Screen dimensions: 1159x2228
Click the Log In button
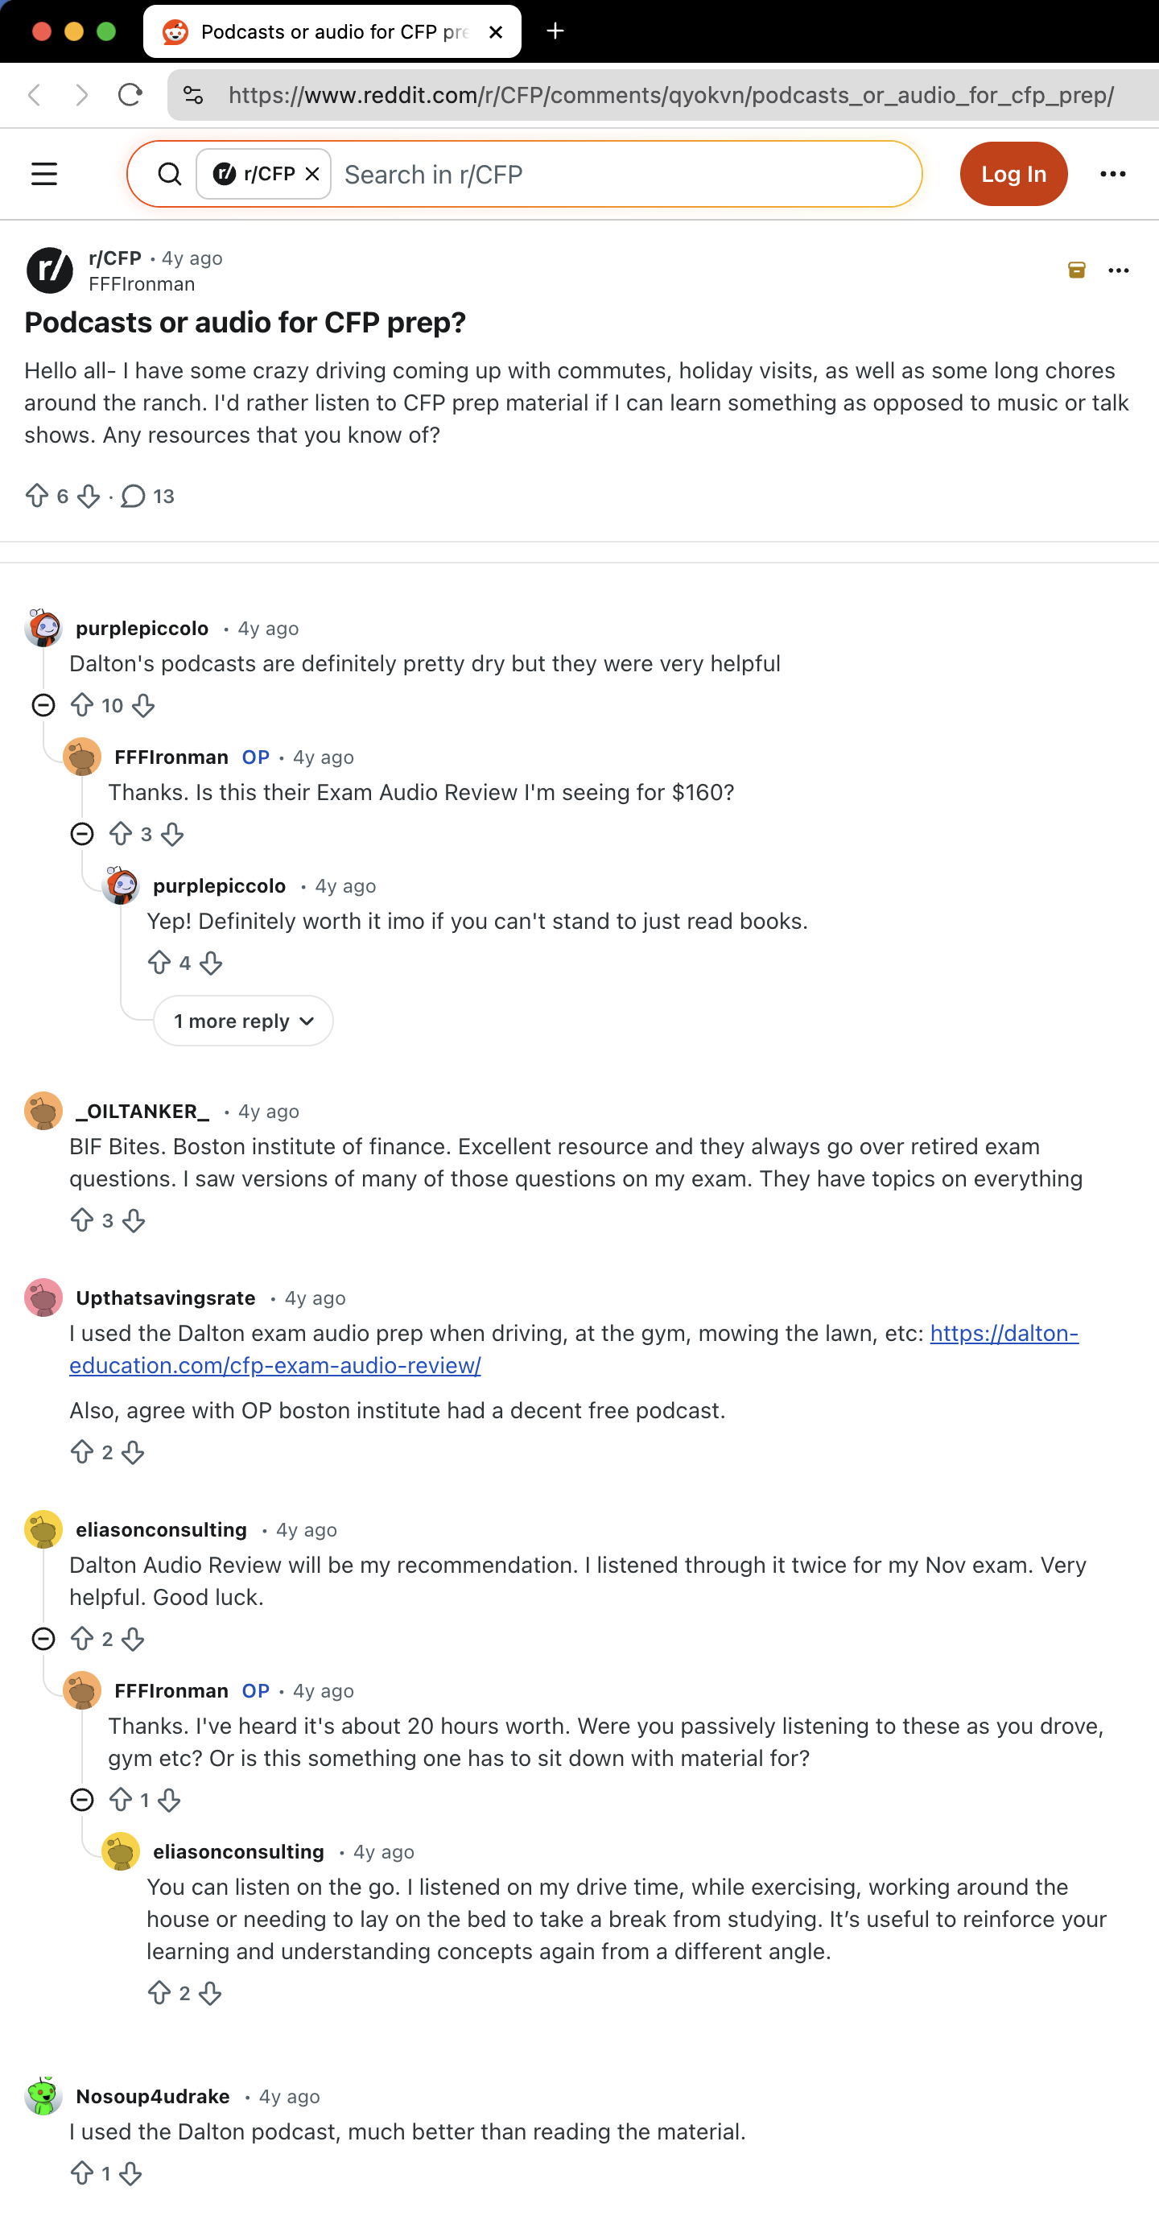(x=1013, y=174)
